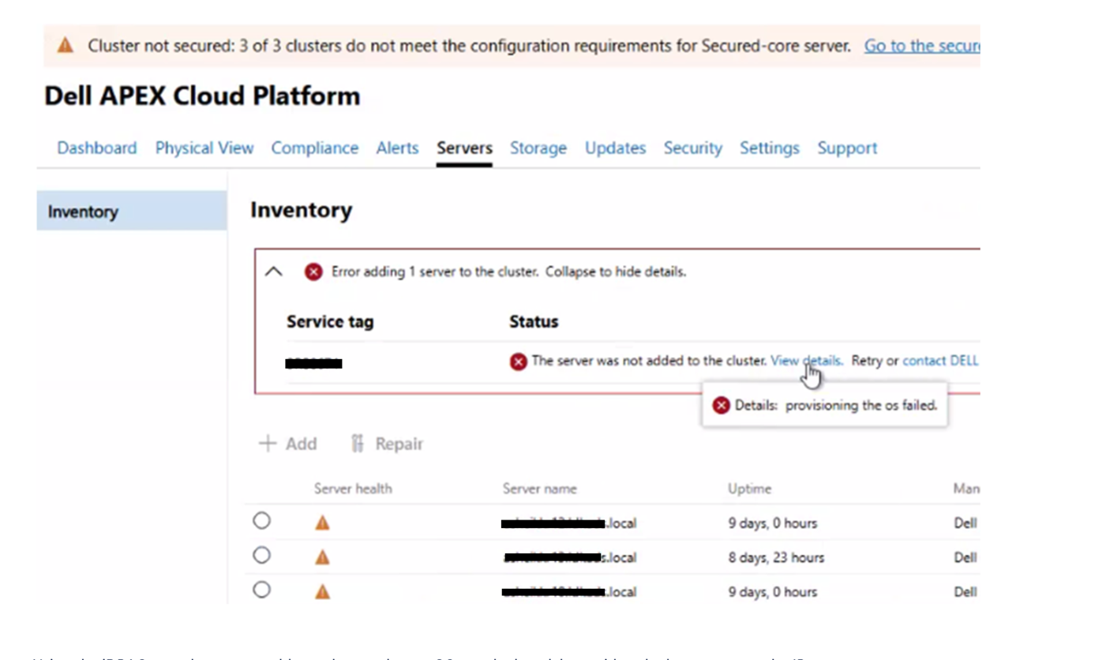Click the 'contact DELL' link

pyautogui.click(x=940, y=361)
